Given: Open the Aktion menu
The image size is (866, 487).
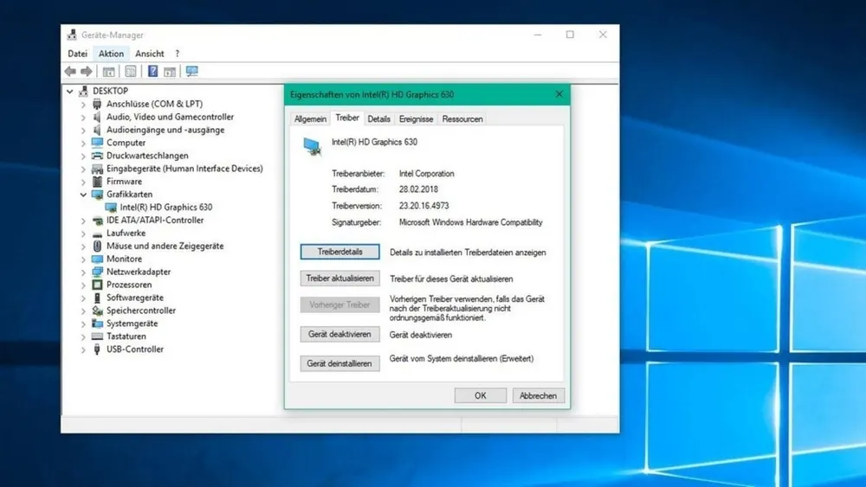Looking at the screenshot, I should point(111,54).
